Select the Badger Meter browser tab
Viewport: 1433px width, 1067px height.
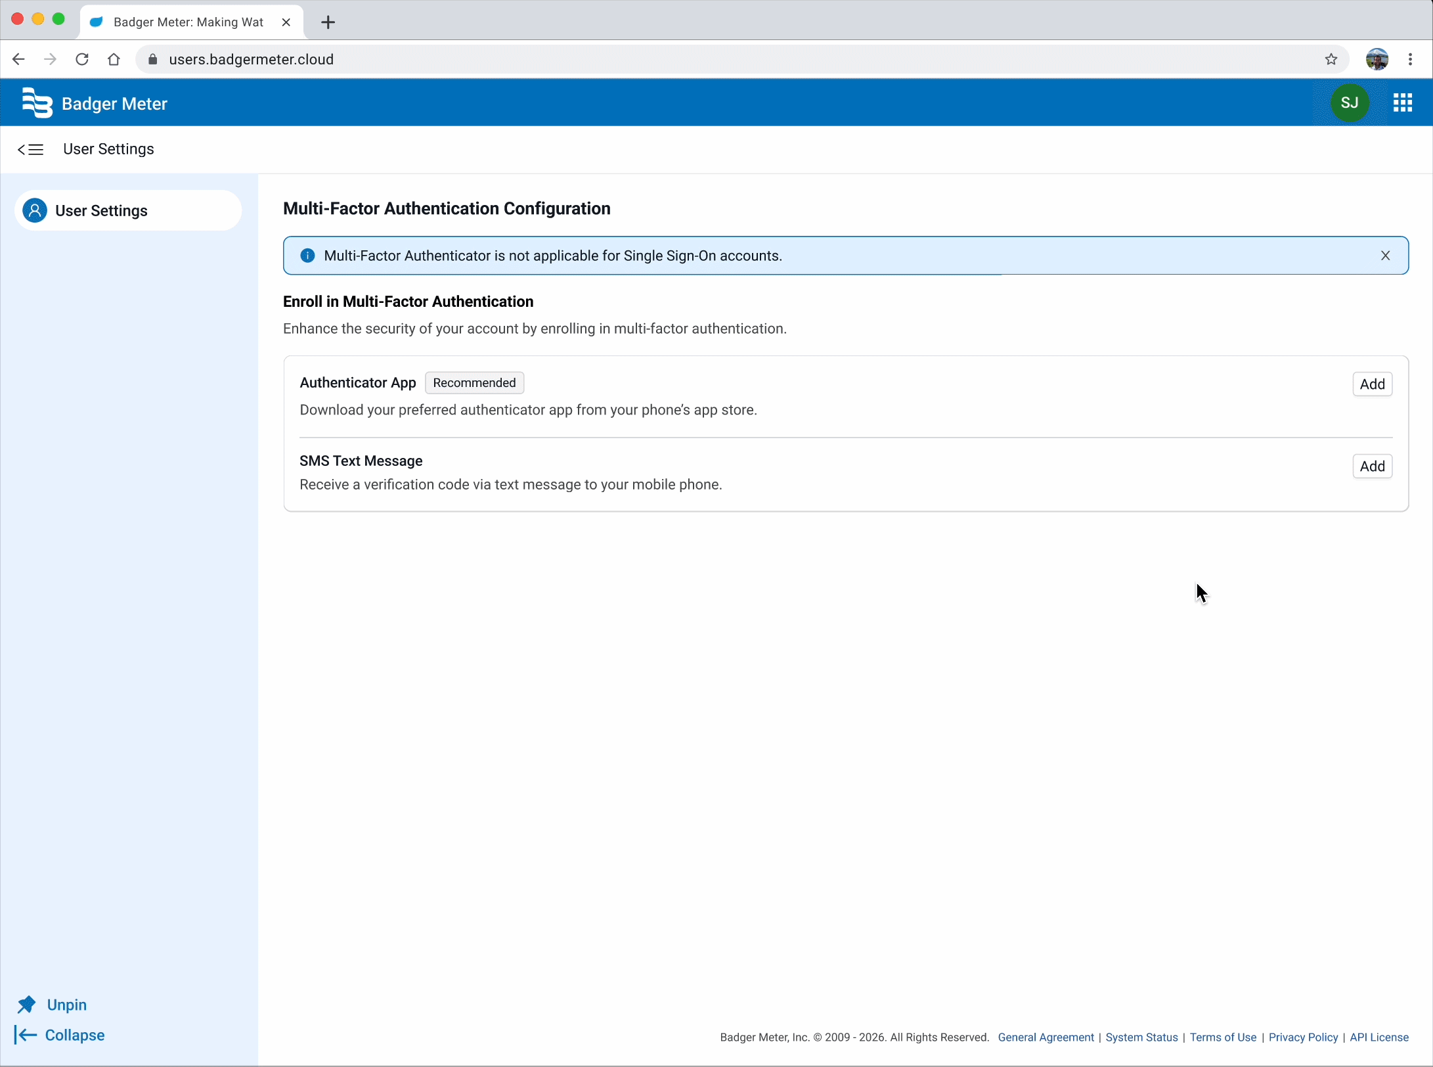pyautogui.click(x=191, y=22)
